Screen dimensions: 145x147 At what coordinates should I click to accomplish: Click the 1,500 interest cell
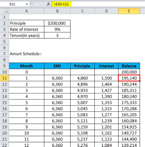[x=106, y=78]
